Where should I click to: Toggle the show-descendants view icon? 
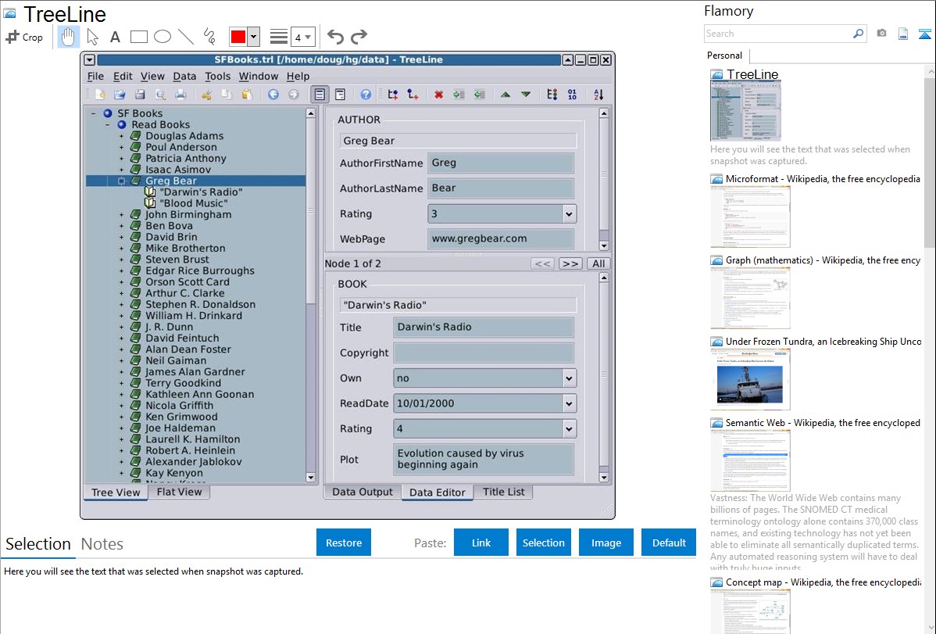(340, 95)
